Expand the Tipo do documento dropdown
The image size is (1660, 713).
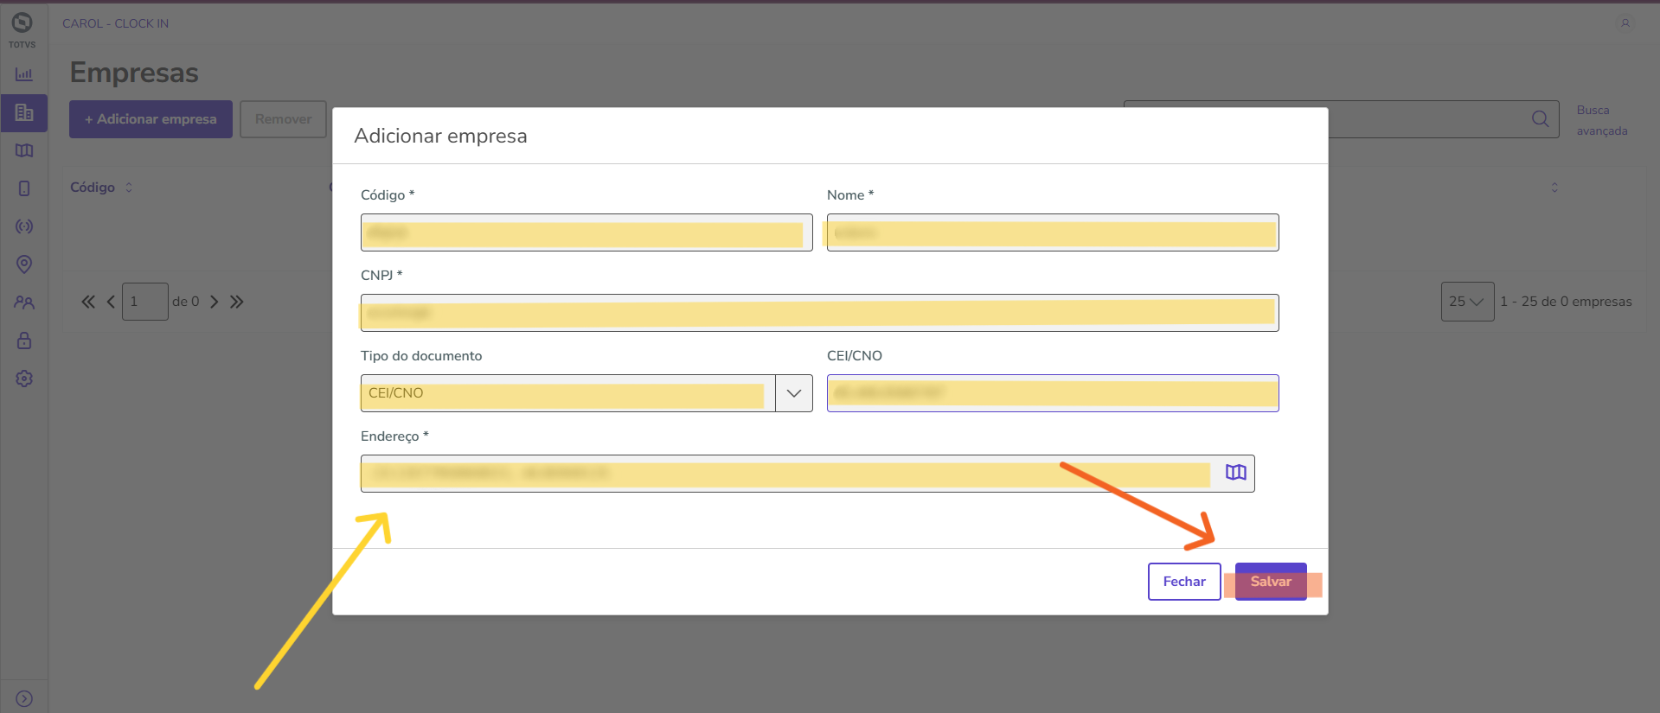tap(793, 393)
